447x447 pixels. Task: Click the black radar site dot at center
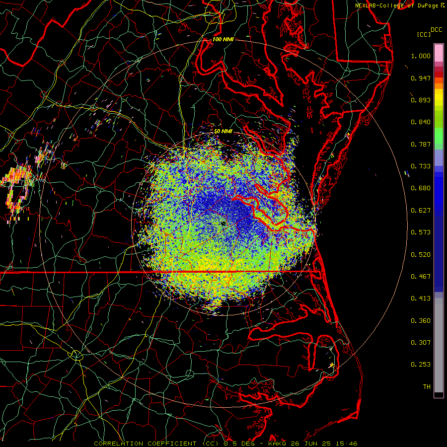(223, 223)
